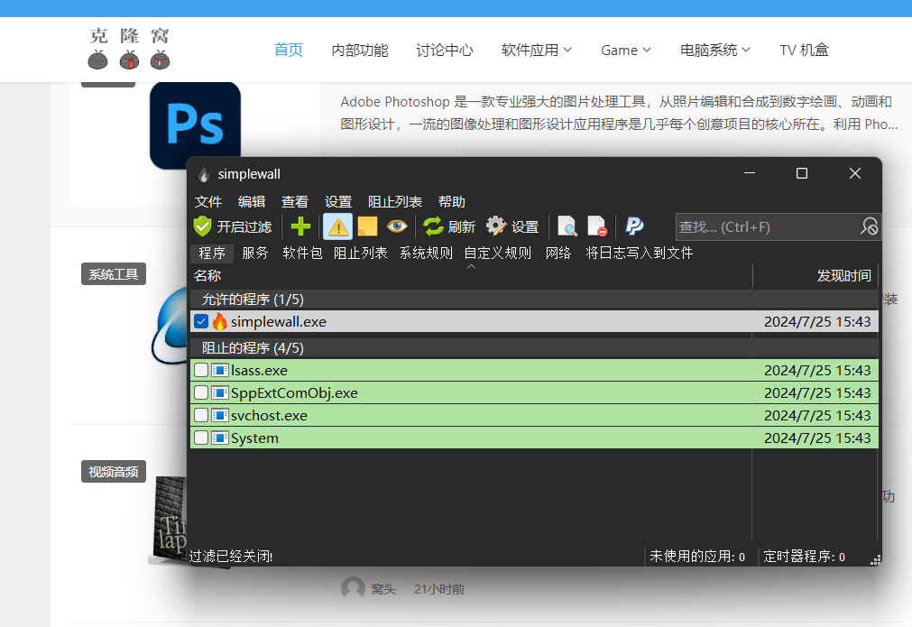Collapse the 允许的程序 (1/5) group
The height and width of the screenshot is (627, 912).
point(534,299)
